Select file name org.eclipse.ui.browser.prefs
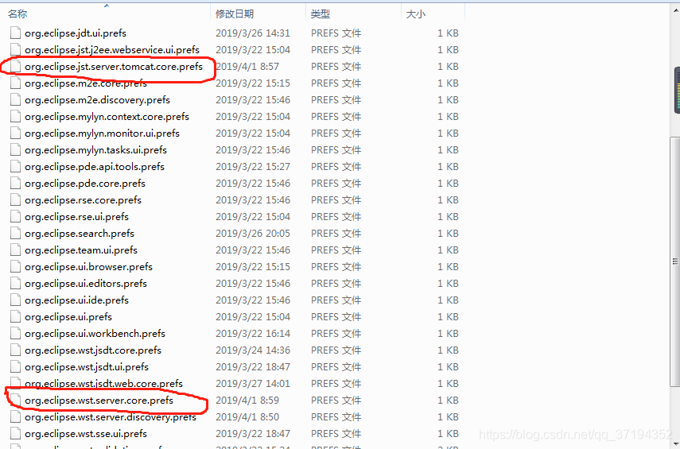The width and height of the screenshot is (680, 449). coord(88,266)
